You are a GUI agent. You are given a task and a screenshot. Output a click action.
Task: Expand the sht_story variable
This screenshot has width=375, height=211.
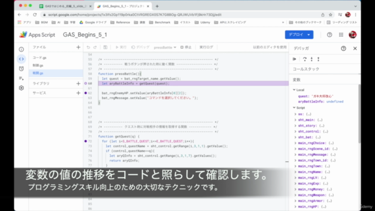coord(295,125)
